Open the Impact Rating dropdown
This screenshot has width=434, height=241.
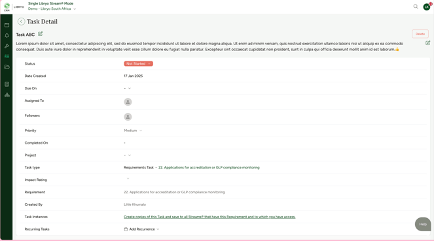click(x=128, y=178)
